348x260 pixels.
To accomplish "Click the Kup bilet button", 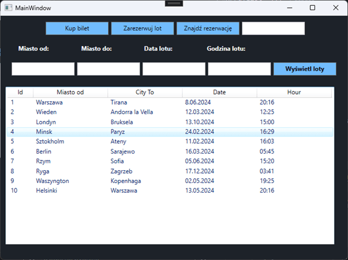I will [77, 29].
